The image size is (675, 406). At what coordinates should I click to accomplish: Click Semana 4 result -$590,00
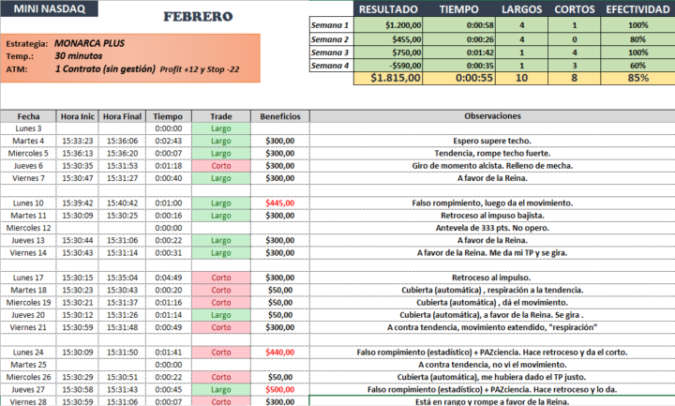coord(388,66)
